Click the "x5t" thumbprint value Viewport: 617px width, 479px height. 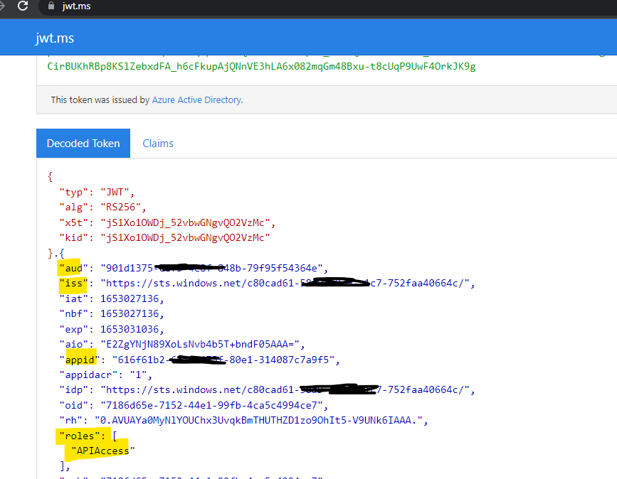tap(185, 223)
